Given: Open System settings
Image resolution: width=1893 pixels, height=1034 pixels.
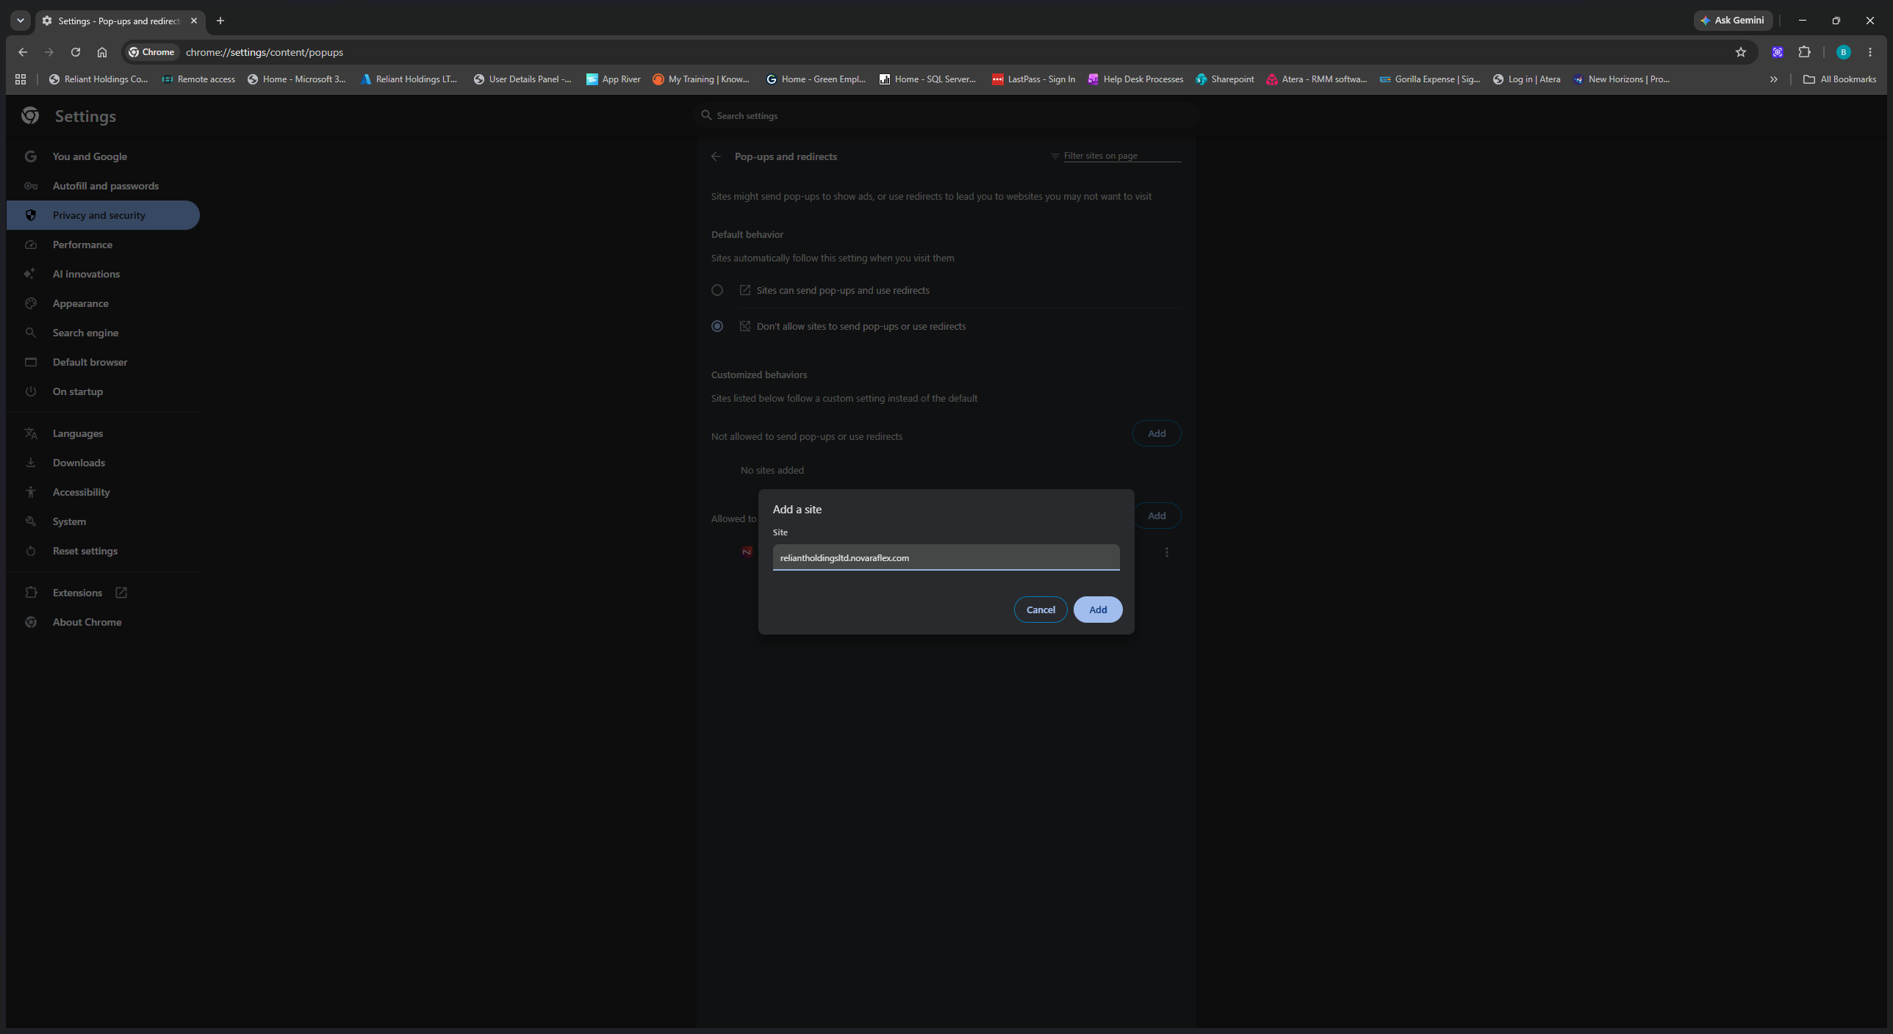Looking at the screenshot, I should [x=103, y=521].
